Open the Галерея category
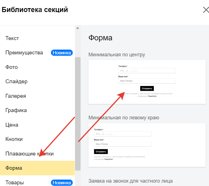Screen dimensions: 209x186 coord(16,96)
